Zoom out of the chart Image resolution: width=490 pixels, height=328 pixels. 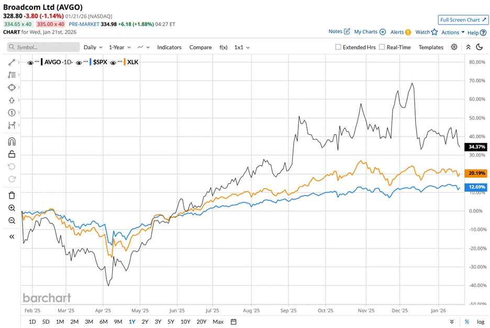(x=12, y=221)
